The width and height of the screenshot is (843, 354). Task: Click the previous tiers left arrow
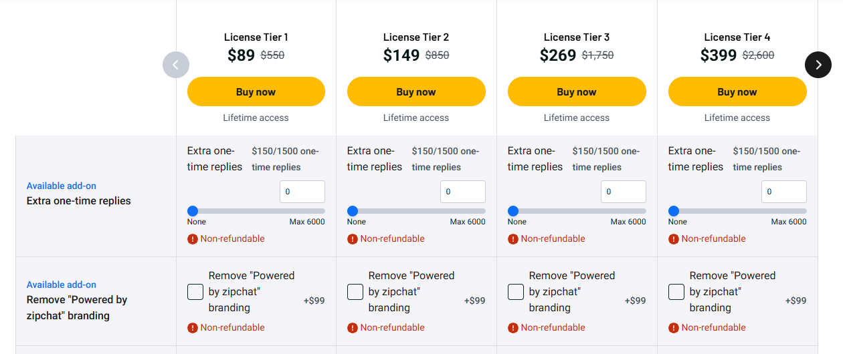click(176, 65)
